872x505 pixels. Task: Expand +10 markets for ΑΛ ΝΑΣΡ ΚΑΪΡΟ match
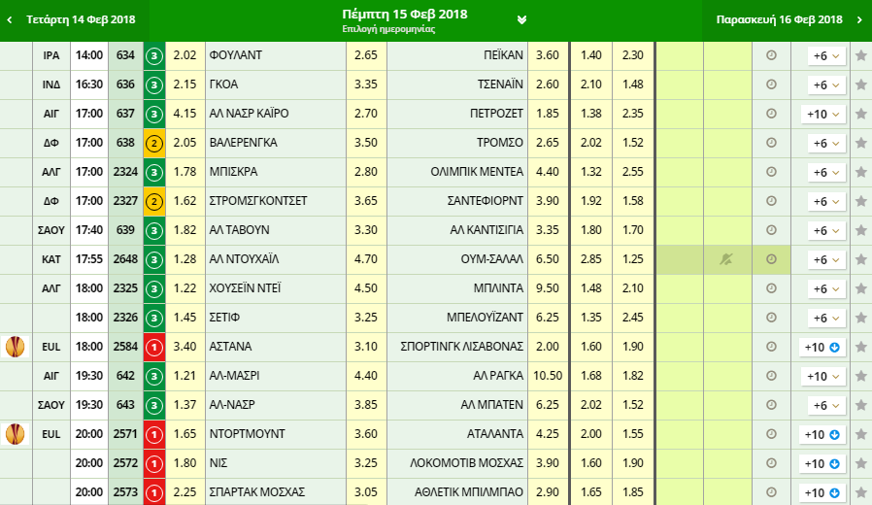point(824,115)
